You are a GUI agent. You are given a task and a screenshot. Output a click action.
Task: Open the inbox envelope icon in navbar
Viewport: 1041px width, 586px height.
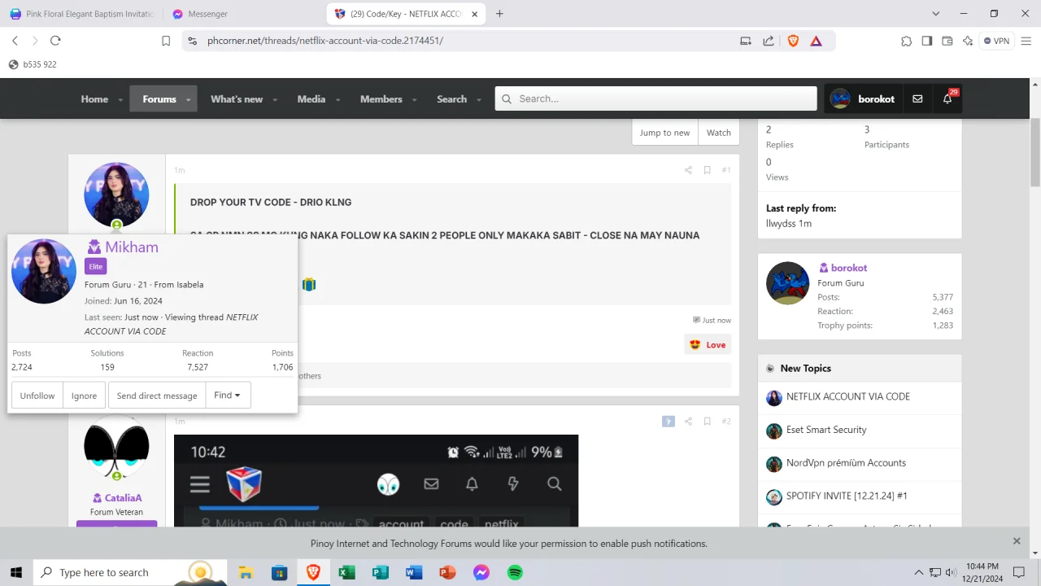(917, 98)
